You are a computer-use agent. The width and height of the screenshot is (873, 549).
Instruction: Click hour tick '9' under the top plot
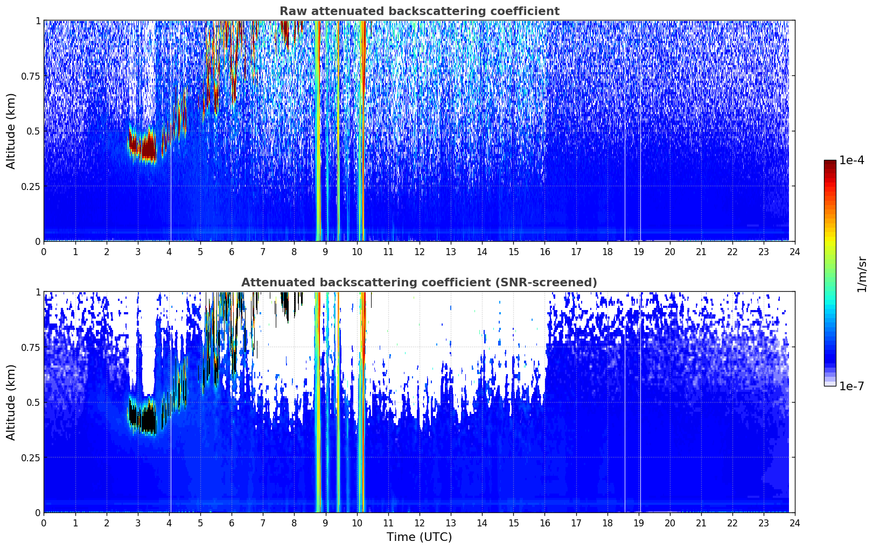point(325,251)
